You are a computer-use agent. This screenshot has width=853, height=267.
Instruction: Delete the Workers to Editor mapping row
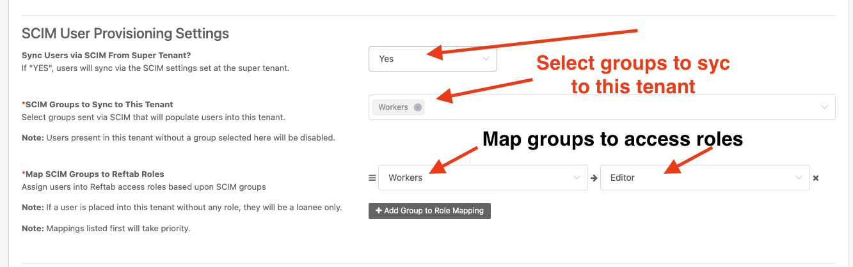tap(816, 178)
